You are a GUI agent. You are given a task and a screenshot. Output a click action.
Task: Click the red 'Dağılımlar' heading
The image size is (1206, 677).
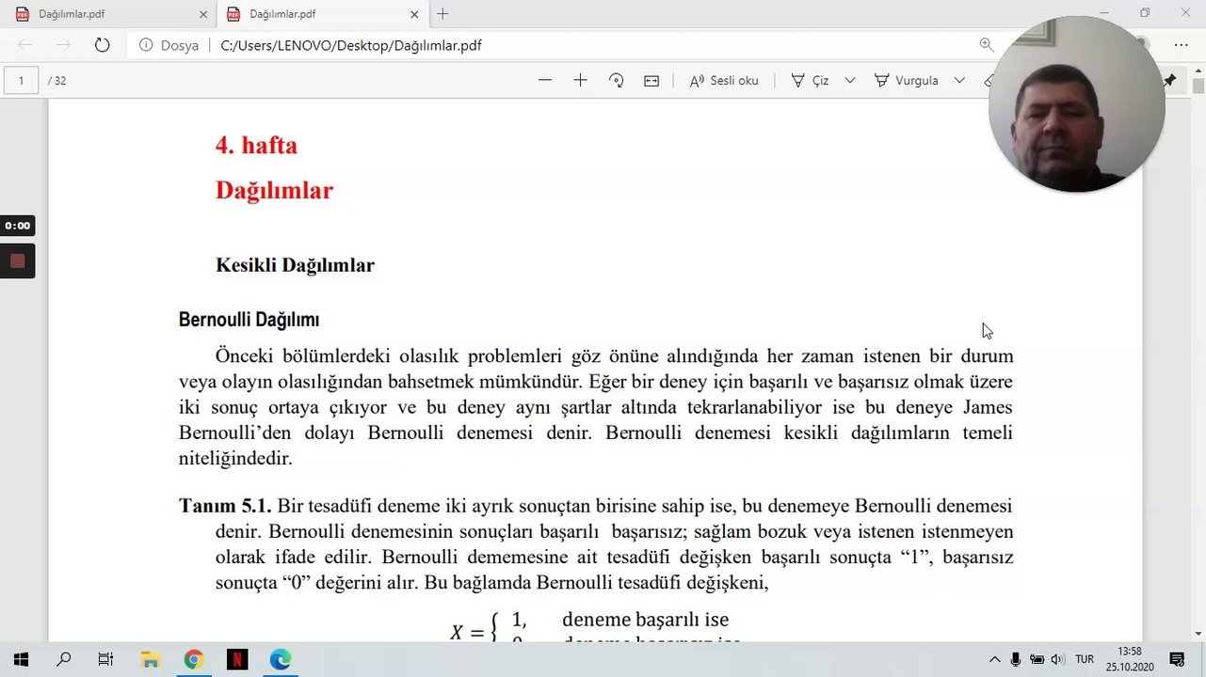(x=274, y=190)
